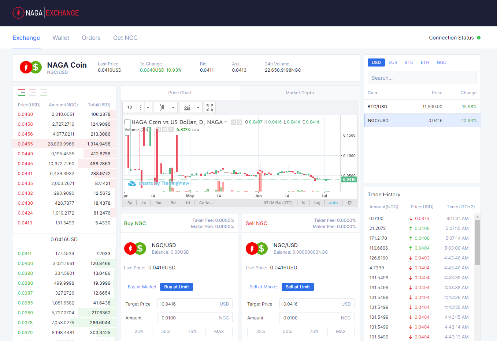Click Go to... date button
The width and height of the screenshot is (497, 341).
point(207,203)
